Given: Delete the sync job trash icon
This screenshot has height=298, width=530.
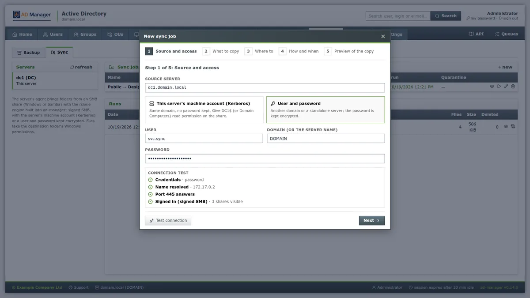Looking at the screenshot, I should (513, 87).
